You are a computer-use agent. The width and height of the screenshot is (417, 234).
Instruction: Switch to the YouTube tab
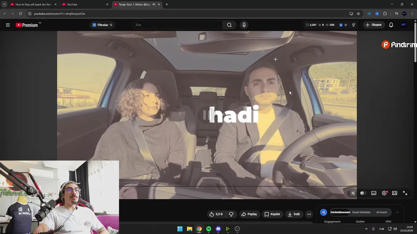click(85, 4)
